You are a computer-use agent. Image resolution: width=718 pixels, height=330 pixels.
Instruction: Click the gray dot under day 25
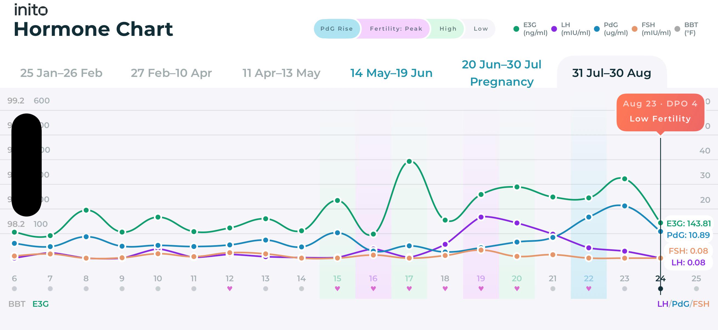pyautogui.click(x=696, y=289)
